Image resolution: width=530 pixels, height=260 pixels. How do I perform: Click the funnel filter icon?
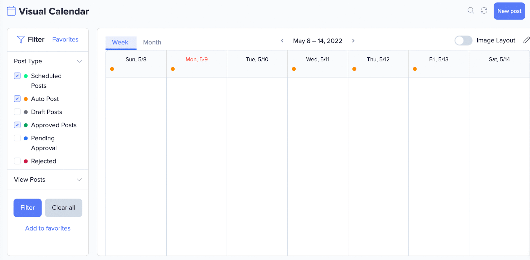click(x=21, y=39)
